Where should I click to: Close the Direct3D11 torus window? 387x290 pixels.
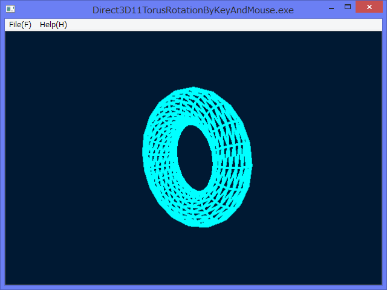(369, 7)
